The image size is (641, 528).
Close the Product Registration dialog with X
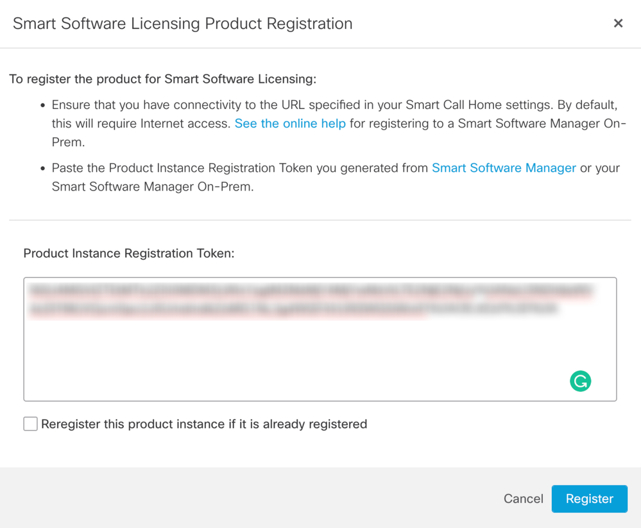[618, 23]
